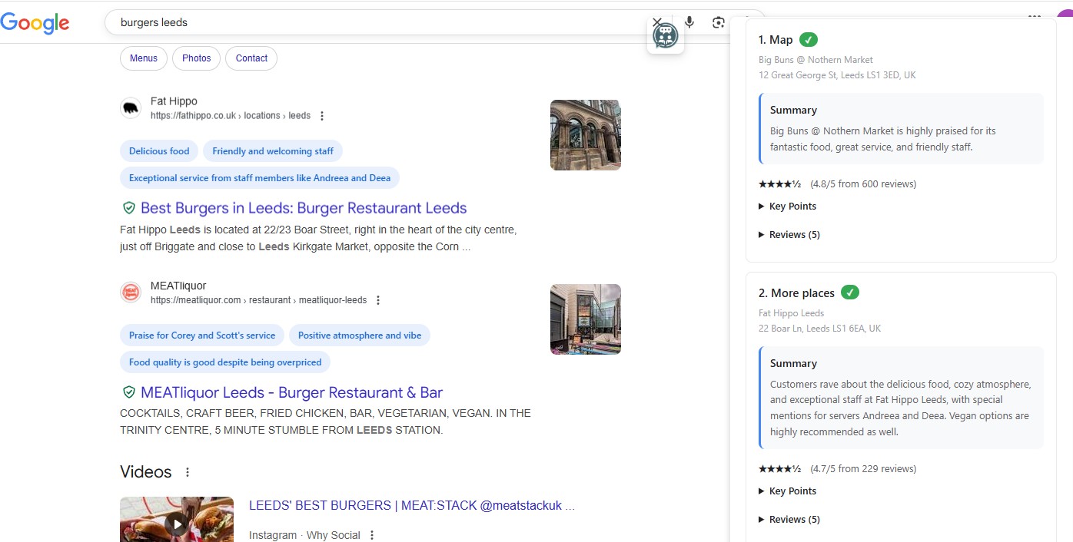The image size is (1073, 542).
Task: Select the Menus chip
Action: pos(143,58)
